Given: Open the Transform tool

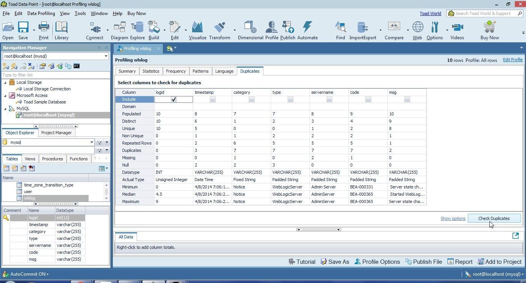Looking at the screenshot, I should click(x=219, y=31).
